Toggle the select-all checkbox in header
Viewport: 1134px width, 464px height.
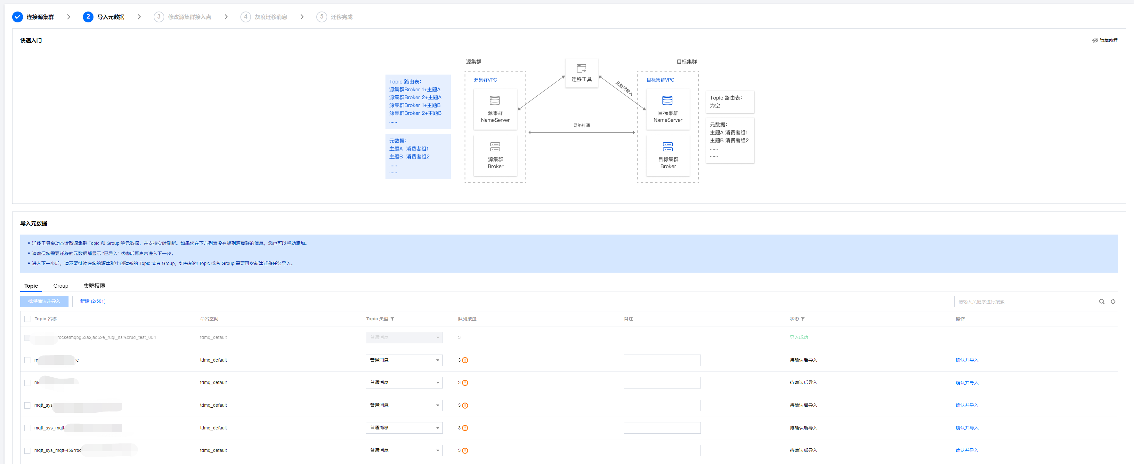(27, 319)
